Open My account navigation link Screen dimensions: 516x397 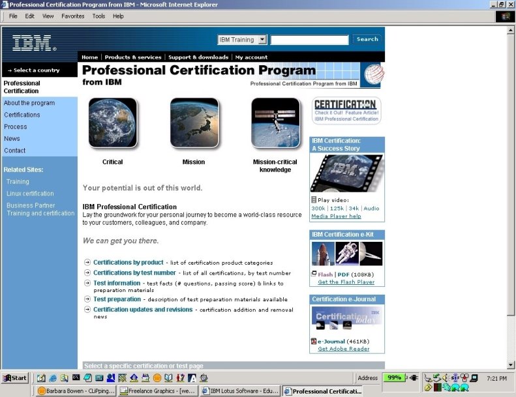point(251,57)
